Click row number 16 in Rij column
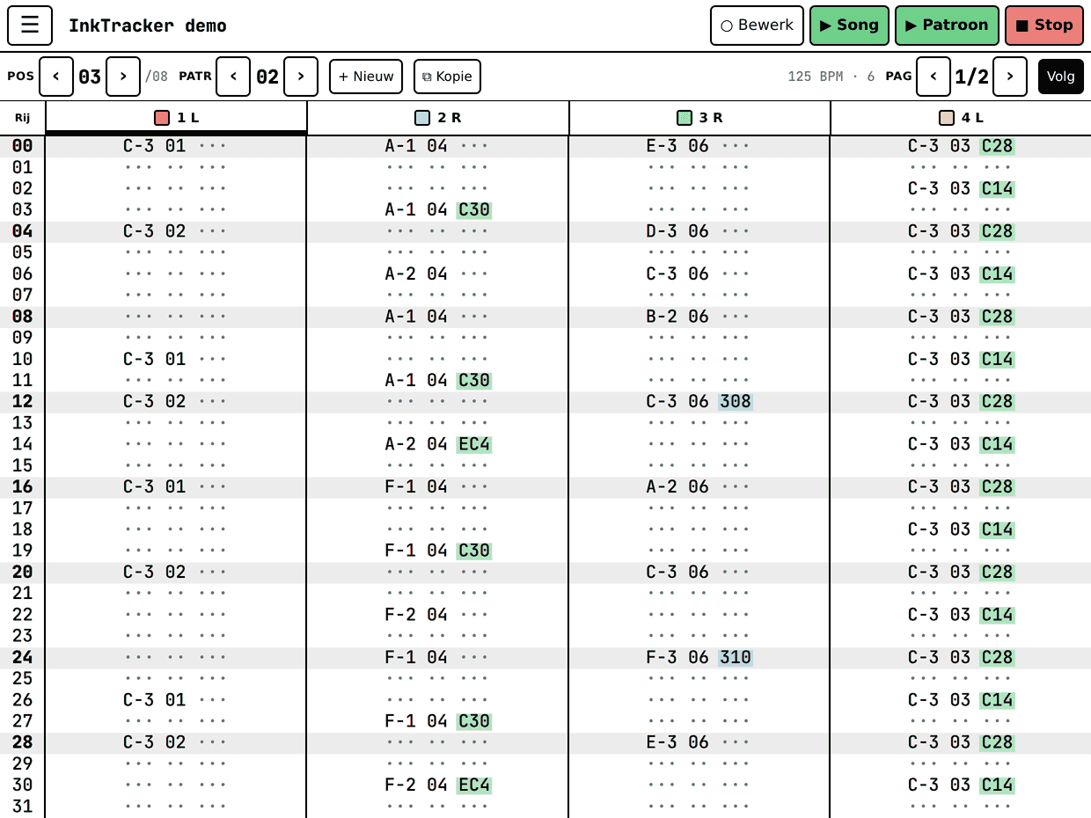 tap(22, 487)
